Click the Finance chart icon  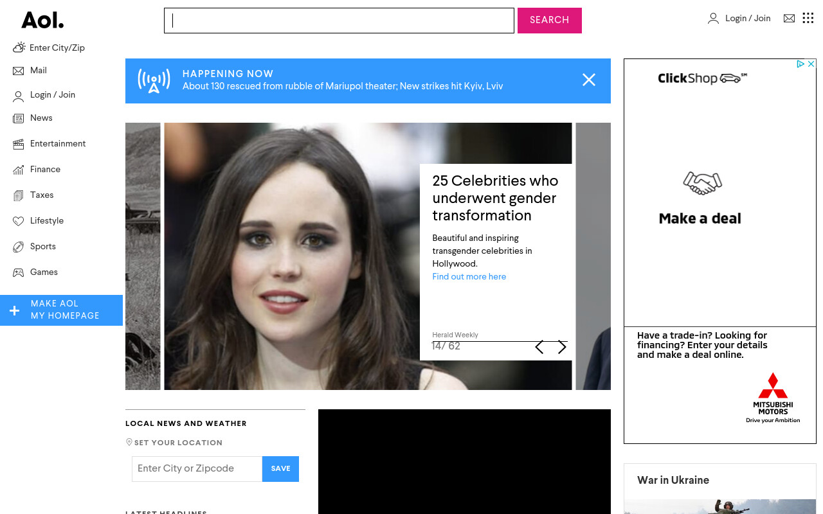click(x=19, y=170)
